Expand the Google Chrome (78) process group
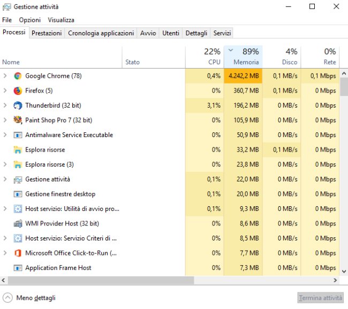348x309 pixels. pyautogui.click(x=5, y=76)
